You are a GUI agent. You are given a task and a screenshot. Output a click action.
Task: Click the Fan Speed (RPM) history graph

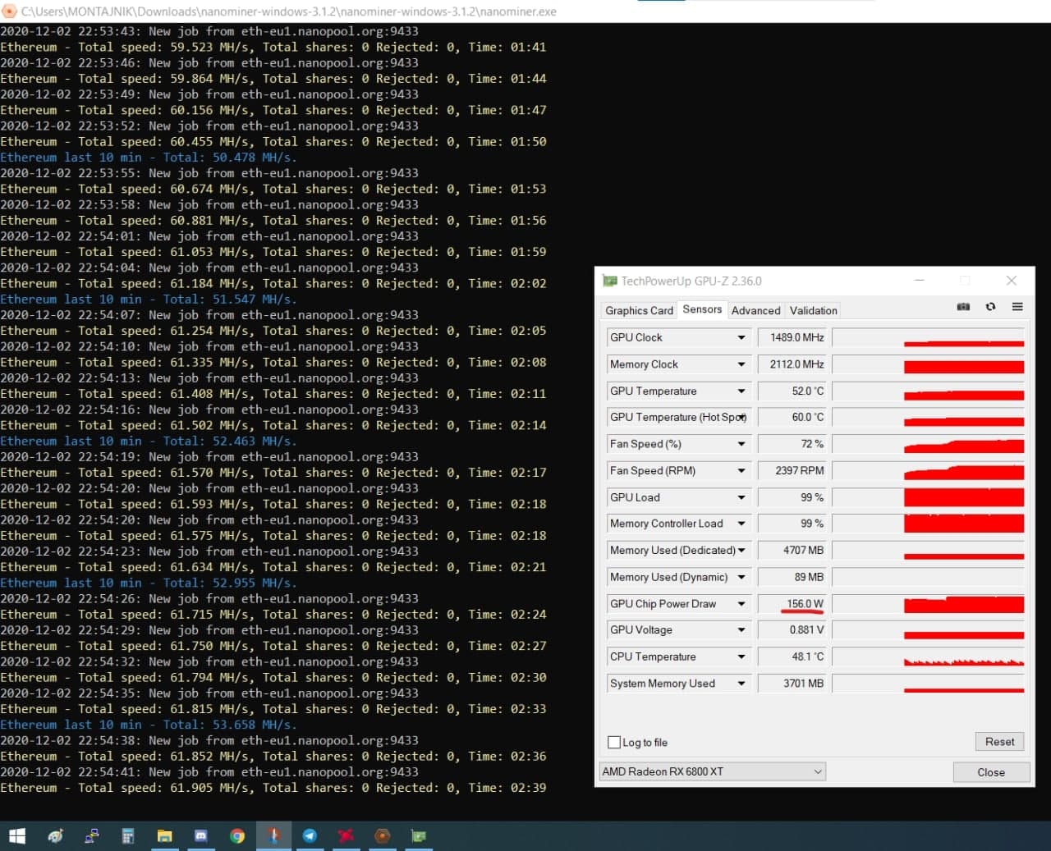click(x=928, y=470)
